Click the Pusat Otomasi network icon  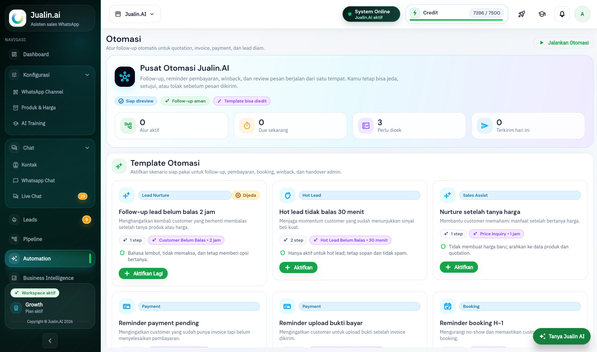125,77
